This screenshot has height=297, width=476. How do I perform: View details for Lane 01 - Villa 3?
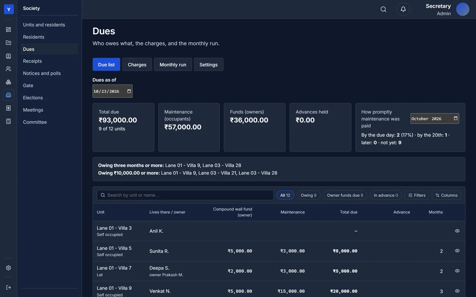pos(457,231)
